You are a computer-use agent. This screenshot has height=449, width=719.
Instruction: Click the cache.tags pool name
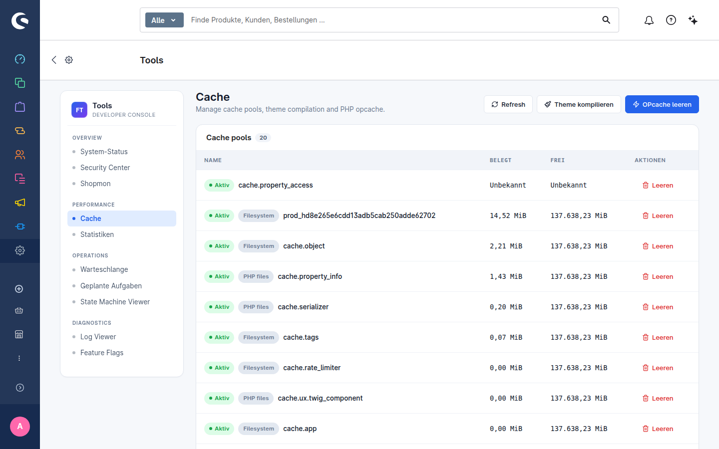[x=301, y=337]
